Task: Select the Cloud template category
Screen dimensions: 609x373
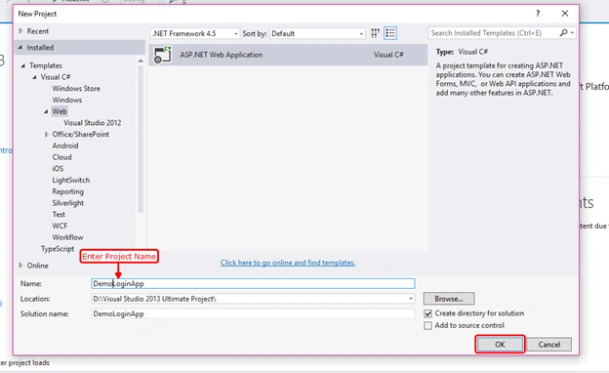Action: click(61, 157)
